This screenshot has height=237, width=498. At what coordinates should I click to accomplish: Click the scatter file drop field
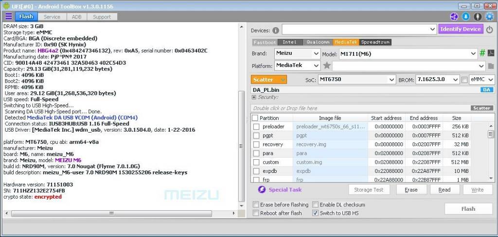(x=360, y=108)
